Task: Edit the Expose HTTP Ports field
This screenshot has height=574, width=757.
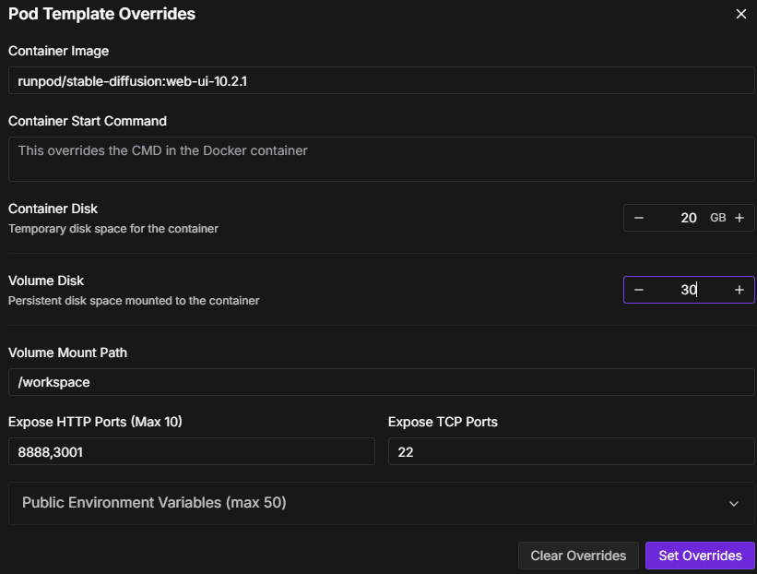Action: click(x=191, y=451)
